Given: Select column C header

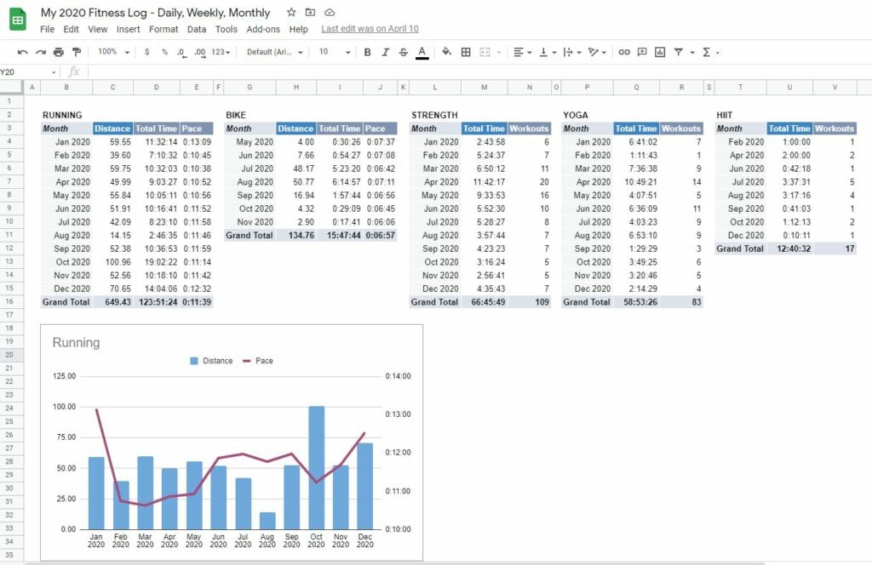Looking at the screenshot, I should tap(113, 88).
